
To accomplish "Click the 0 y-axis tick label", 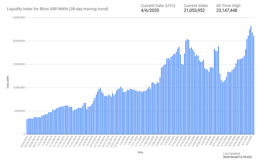I will coord(24,134).
